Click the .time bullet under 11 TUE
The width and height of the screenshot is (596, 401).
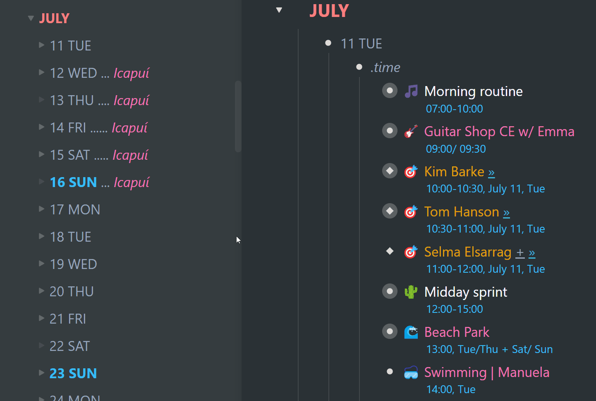coord(359,67)
